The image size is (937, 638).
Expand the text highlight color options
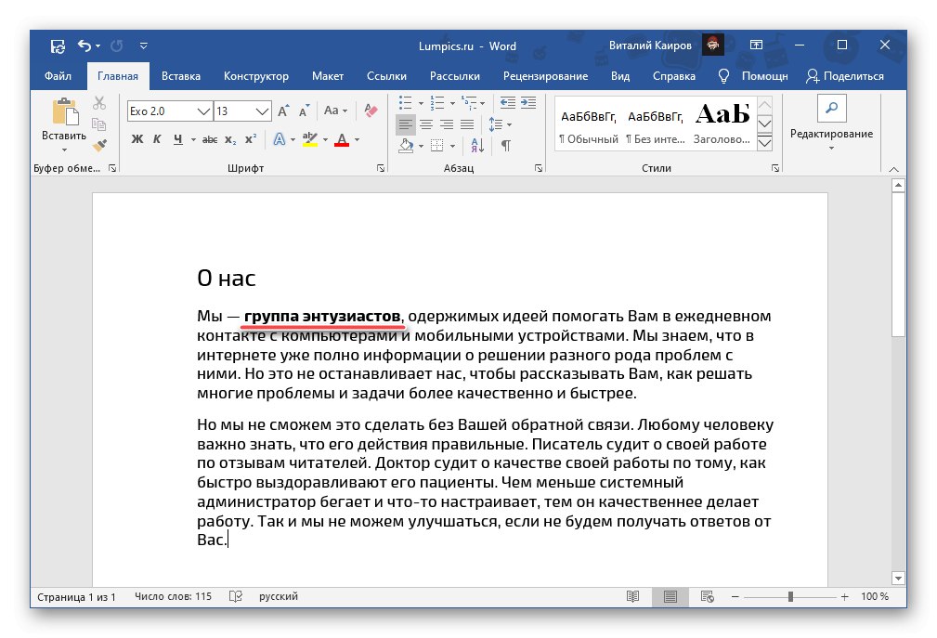(326, 137)
